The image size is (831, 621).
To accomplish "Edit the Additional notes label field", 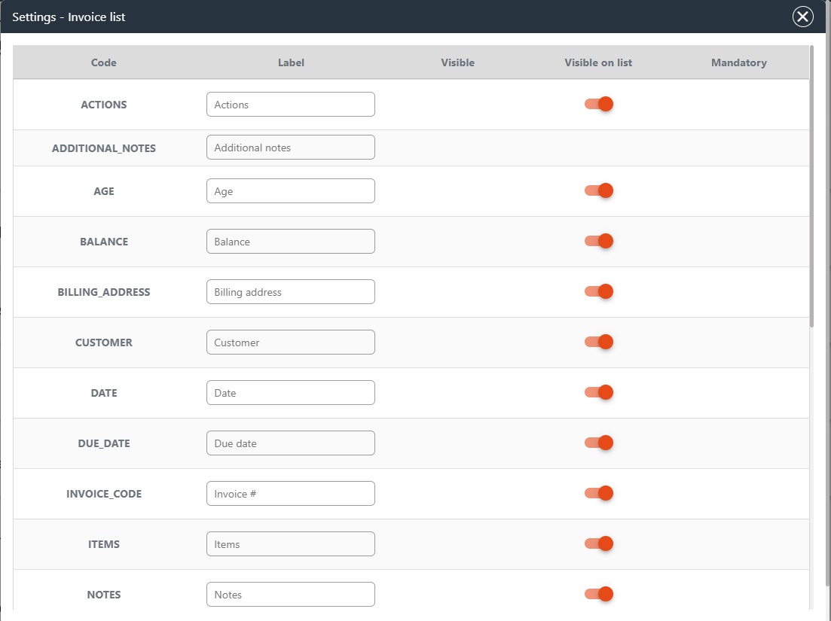I will [290, 148].
